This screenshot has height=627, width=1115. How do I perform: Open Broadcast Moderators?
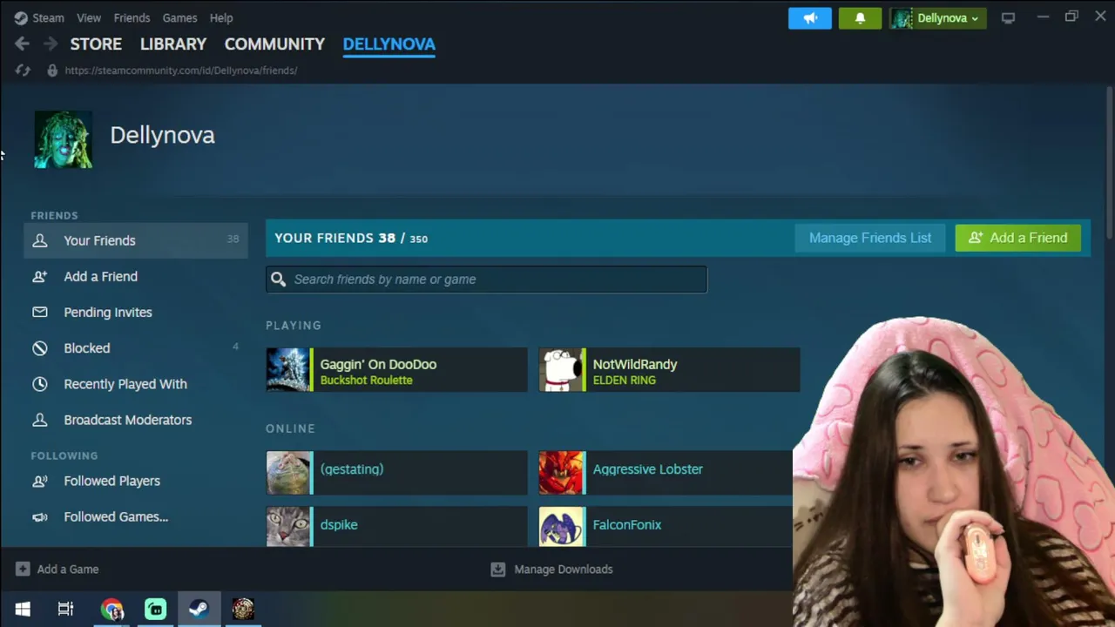click(x=136, y=420)
